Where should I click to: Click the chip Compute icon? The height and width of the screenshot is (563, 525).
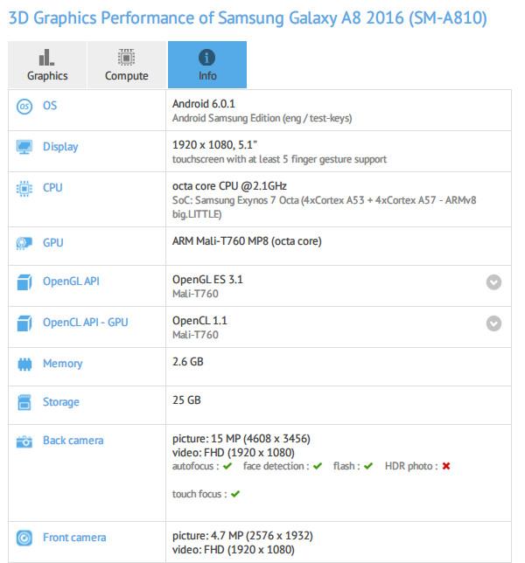click(127, 57)
